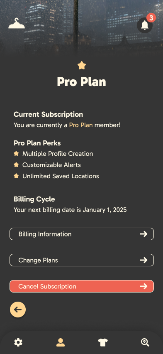Go back with the yellow arrow button

(x=18, y=310)
